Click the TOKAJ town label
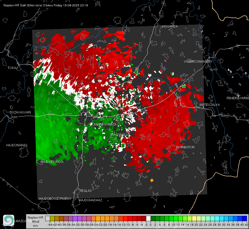249x229 pixels. point(12,68)
